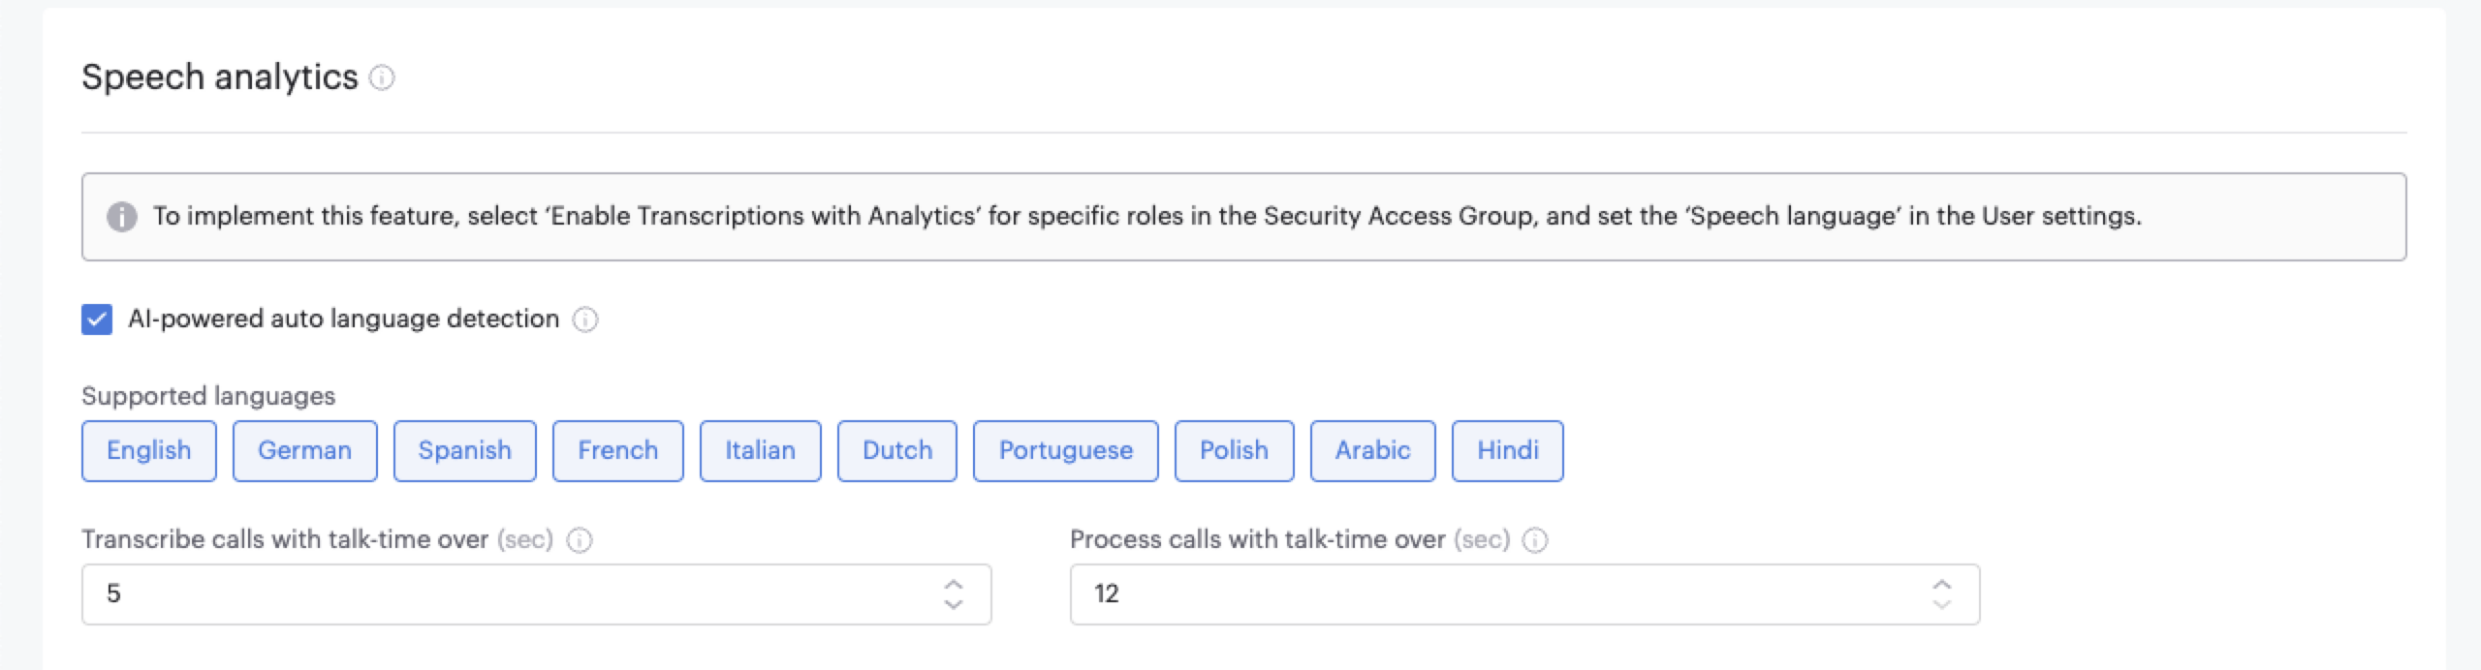
Task: Click info icon beside AI-powered auto language detection
Action: 585,320
